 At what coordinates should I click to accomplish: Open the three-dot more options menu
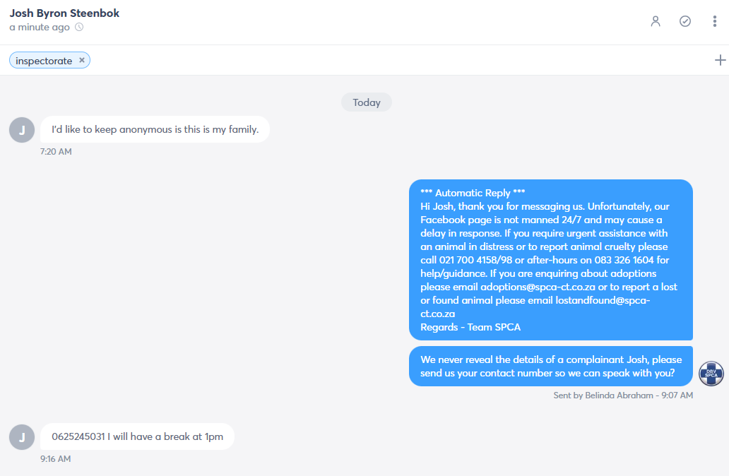(715, 21)
